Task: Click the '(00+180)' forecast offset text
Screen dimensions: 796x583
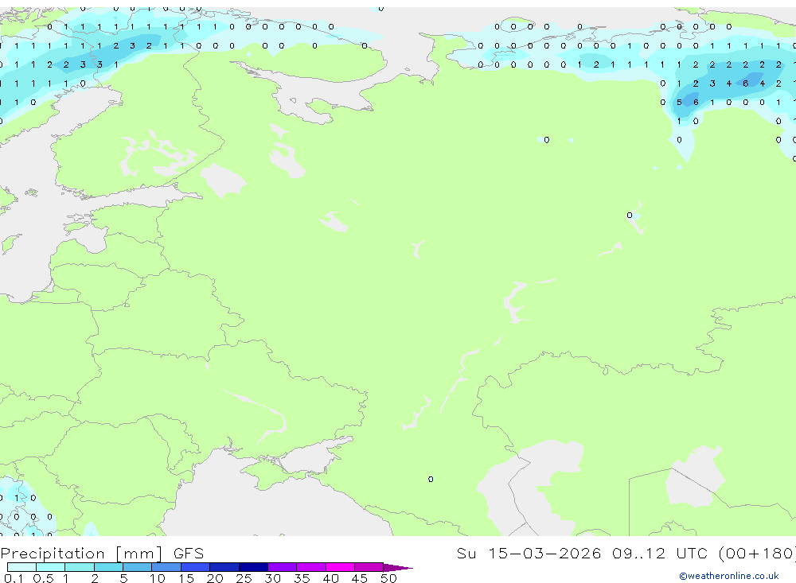Action: [758, 553]
